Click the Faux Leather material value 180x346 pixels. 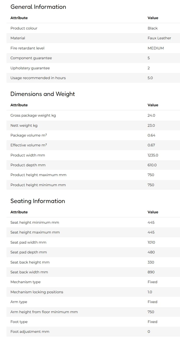coord(159,38)
